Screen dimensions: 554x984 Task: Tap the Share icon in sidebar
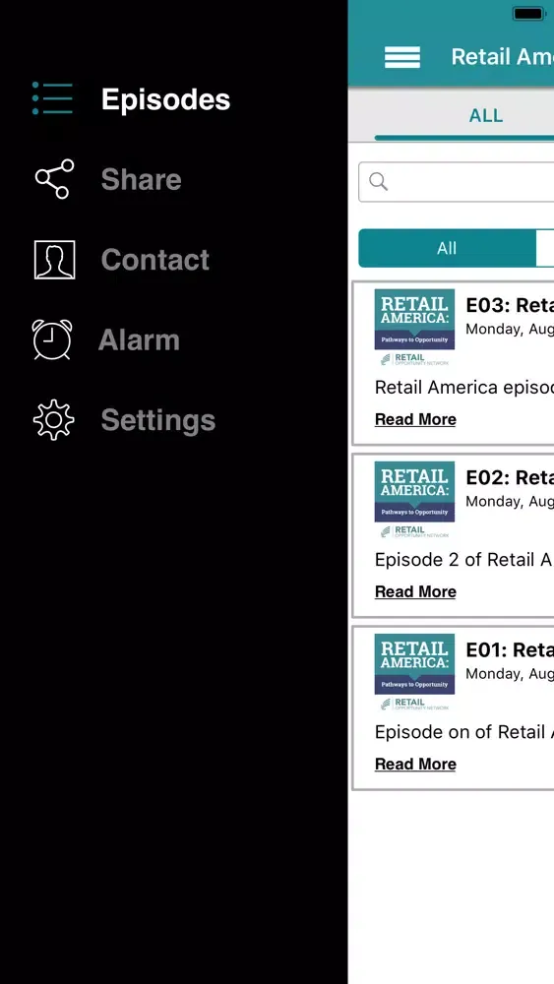pyautogui.click(x=54, y=179)
